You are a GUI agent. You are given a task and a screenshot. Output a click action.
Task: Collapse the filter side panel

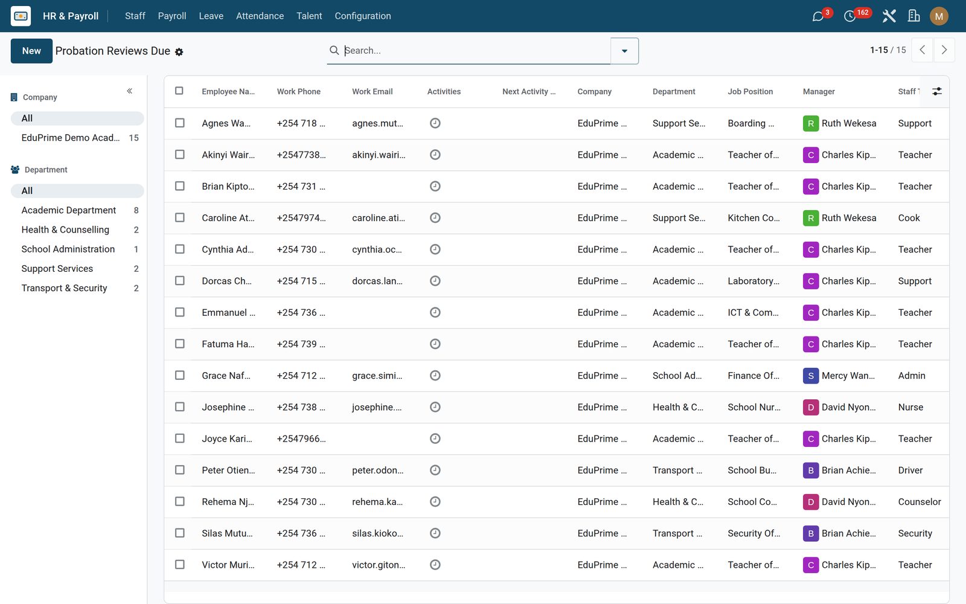coord(129,91)
